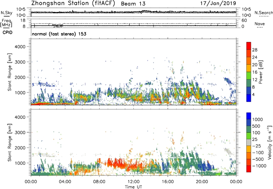Select the 'Beam 13' label

tap(133, 4)
